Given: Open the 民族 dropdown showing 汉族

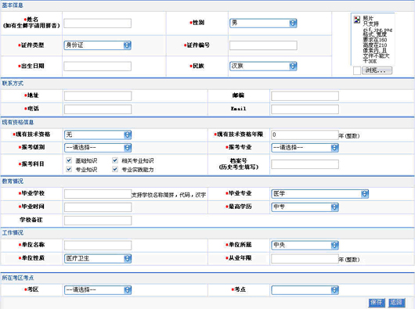Looking at the screenshot, I should pos(263,66).
